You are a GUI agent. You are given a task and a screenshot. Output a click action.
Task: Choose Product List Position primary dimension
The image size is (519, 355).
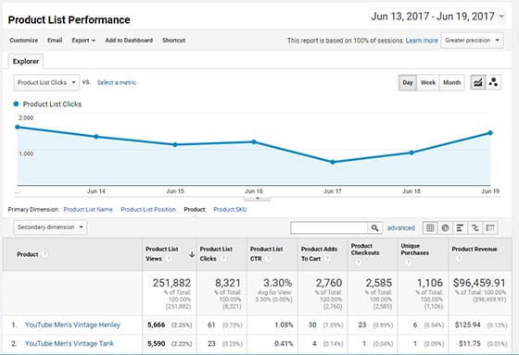(148, 209)
